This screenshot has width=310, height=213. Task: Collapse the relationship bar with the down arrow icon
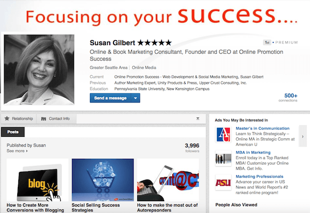[x=198, y=119]
